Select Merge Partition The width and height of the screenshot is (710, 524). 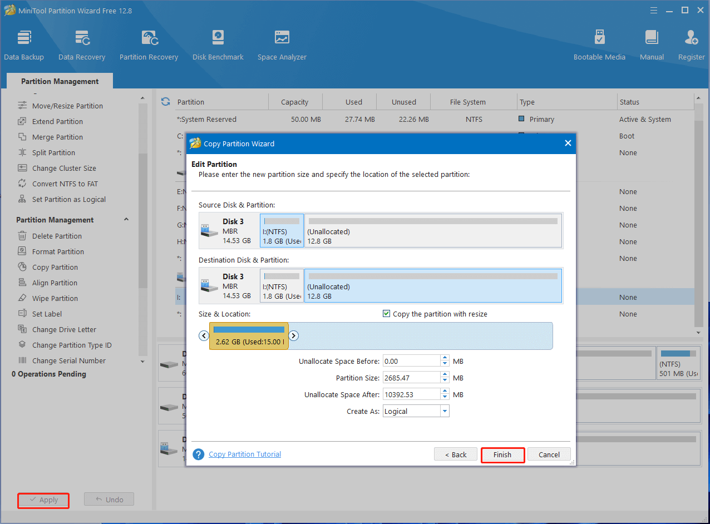(57, 137)
